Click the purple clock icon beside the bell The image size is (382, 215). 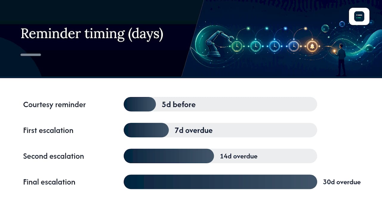click(294, 46)
